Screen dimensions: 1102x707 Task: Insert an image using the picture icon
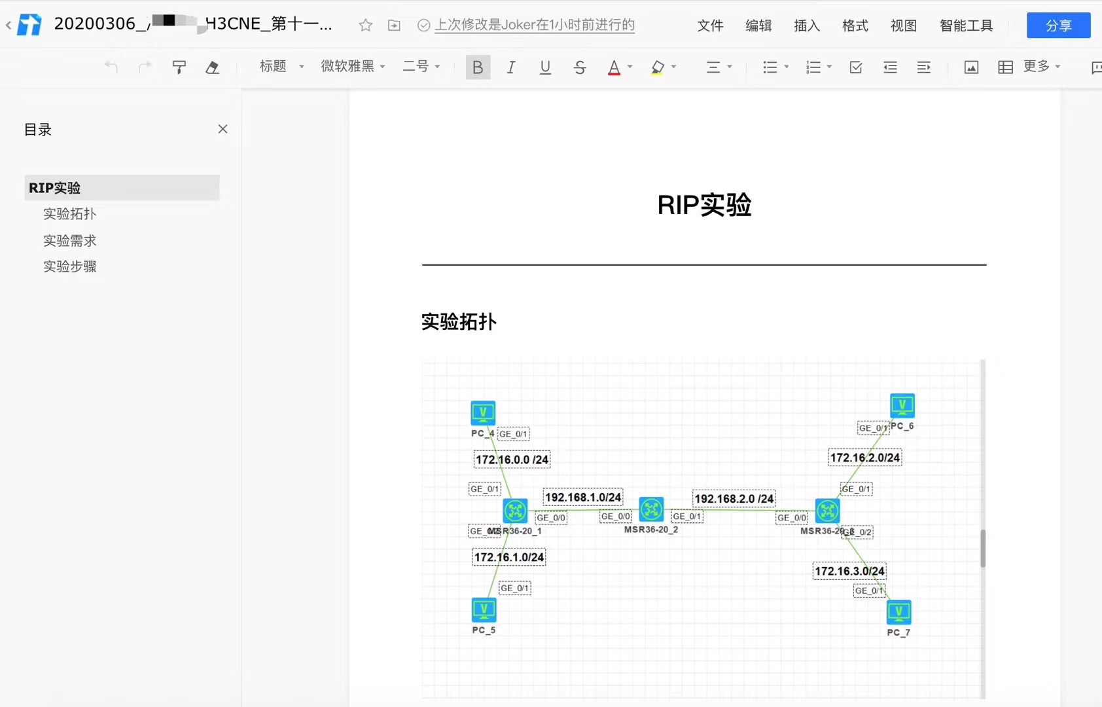971,67
